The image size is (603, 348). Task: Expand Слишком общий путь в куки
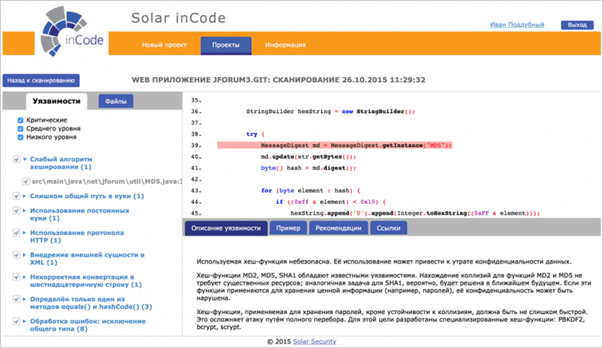point(25,196)
